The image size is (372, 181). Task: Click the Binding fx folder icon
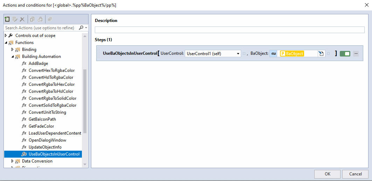(17, 50)
